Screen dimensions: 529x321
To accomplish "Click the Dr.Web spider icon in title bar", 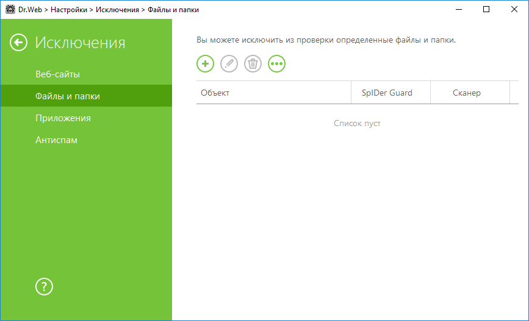I will 10,9.
